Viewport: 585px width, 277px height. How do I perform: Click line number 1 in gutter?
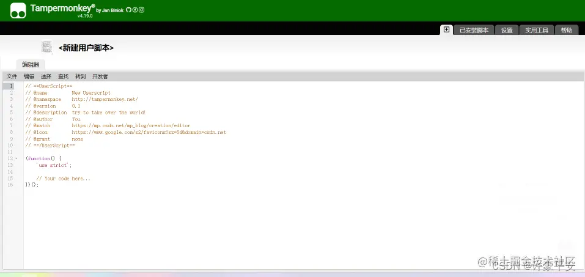[x=11, y=86]
